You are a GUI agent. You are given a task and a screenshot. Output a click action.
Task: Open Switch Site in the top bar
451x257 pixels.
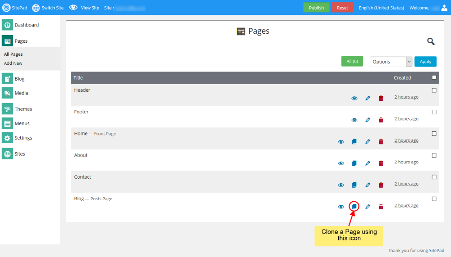48,8
